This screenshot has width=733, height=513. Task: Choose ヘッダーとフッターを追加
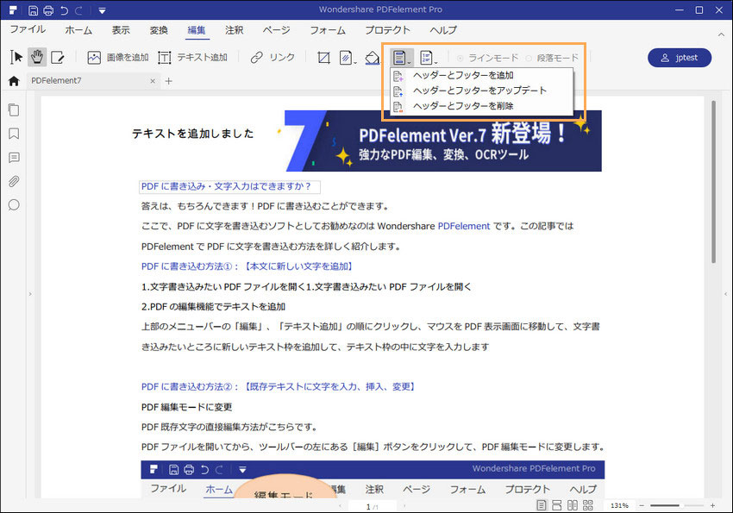(481, 75)
